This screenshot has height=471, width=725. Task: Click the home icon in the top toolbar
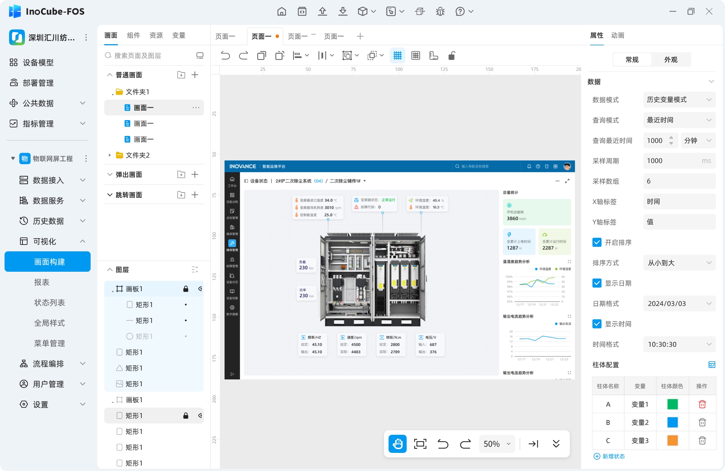point(282,12)
